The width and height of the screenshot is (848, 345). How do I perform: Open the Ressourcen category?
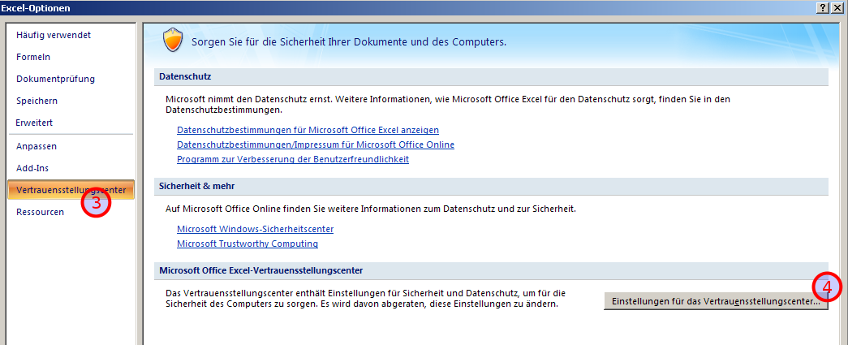click(40, 212)
